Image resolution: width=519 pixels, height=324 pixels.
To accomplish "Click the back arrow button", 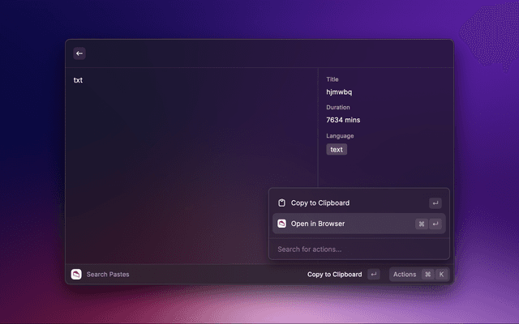I will tap(79, 53).
